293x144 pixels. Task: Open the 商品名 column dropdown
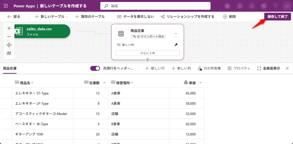pos(32,83)
